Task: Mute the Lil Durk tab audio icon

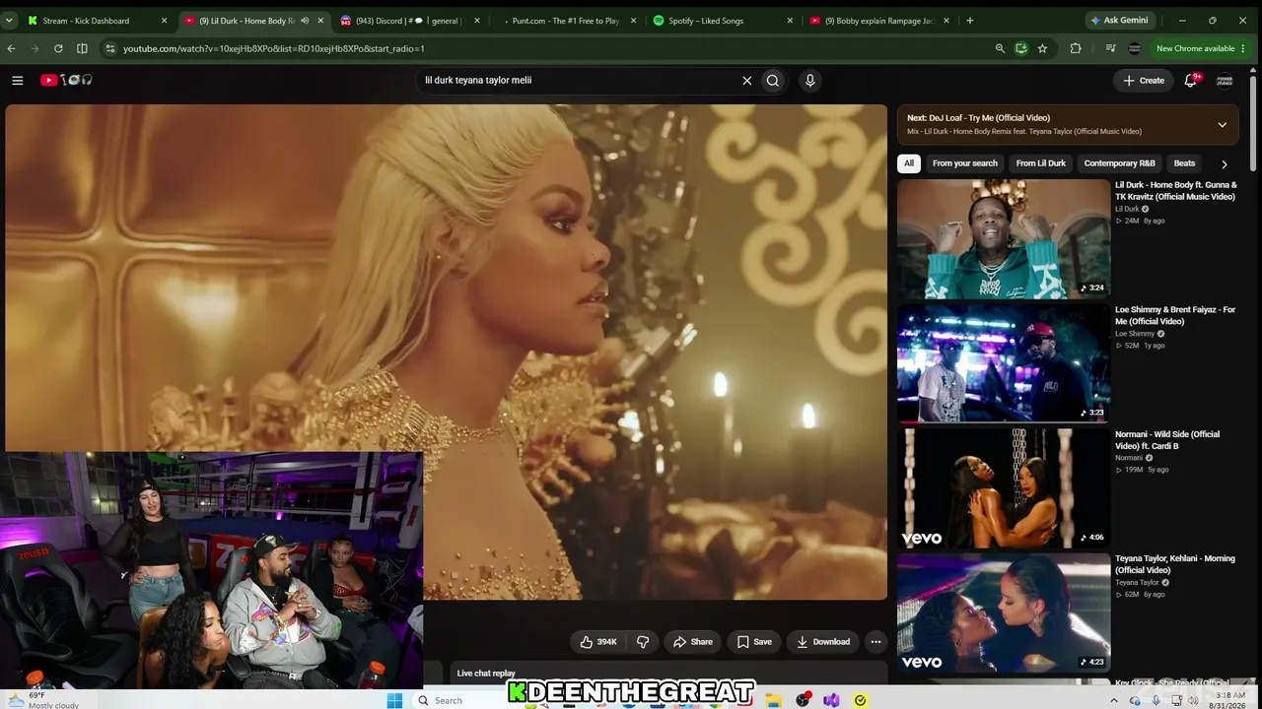Action: click(305, 21)
